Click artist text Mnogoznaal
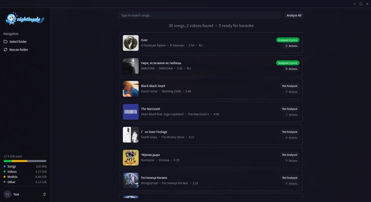371x202 pixels. pos(149,183)
